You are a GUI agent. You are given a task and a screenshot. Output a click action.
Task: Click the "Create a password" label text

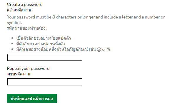(x=25, y=4)
